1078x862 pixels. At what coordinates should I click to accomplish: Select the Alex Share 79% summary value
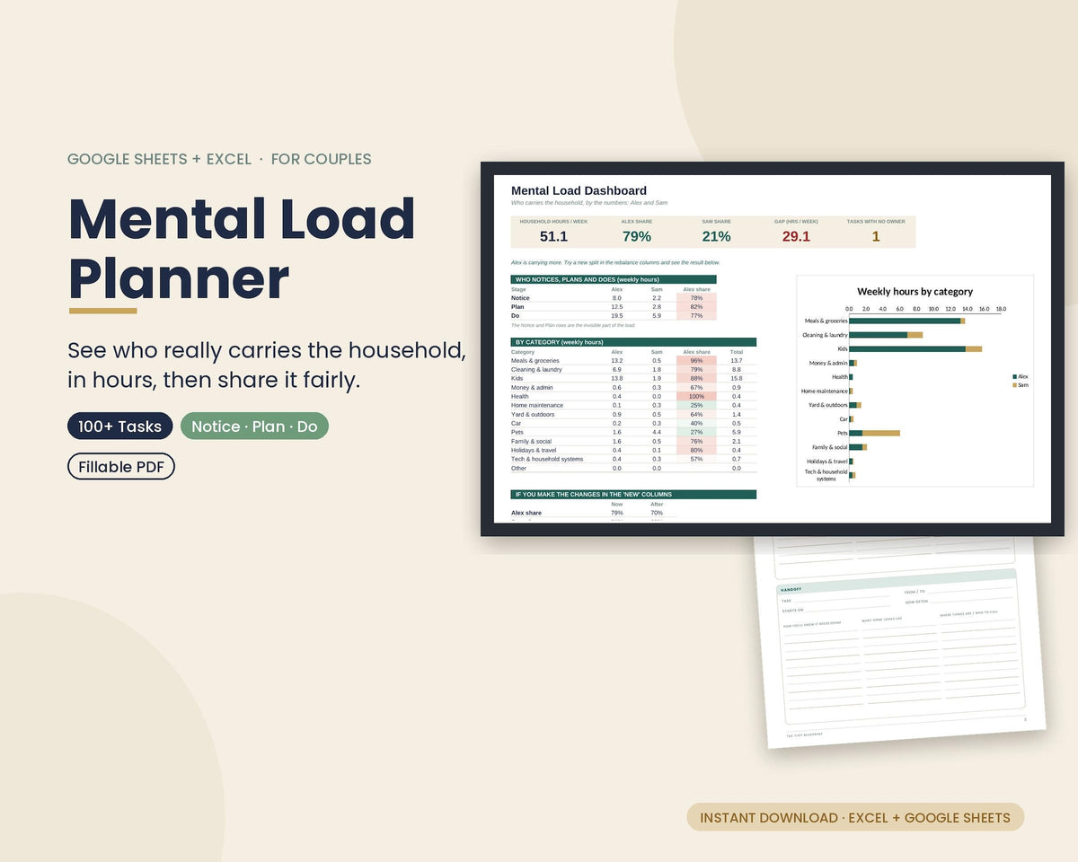[637, 236]
